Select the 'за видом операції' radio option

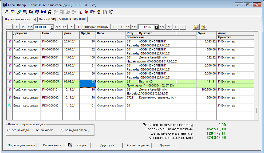[x=62, y=130]
